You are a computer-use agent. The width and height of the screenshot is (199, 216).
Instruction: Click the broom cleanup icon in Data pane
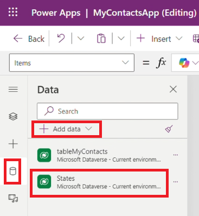[x=169, y=129]
